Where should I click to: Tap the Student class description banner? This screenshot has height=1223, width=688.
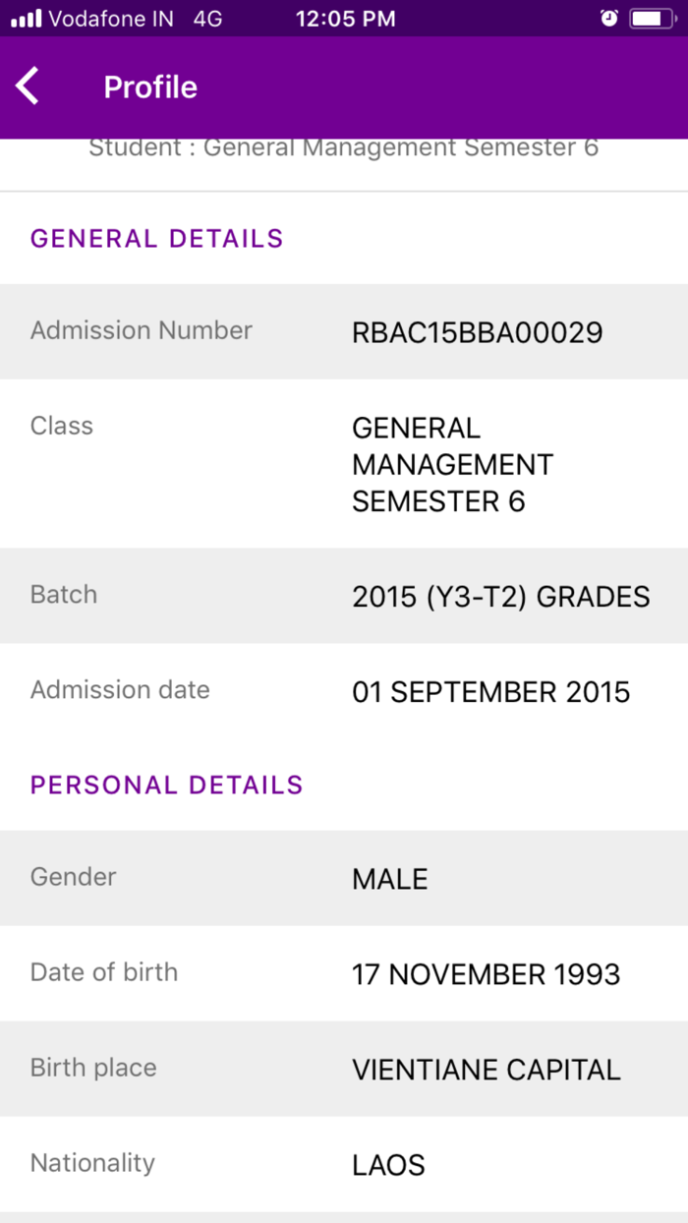(343, 147)
